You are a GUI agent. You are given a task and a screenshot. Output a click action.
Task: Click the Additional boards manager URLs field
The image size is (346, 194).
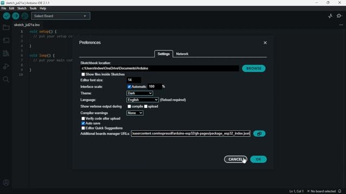point(191,134)
